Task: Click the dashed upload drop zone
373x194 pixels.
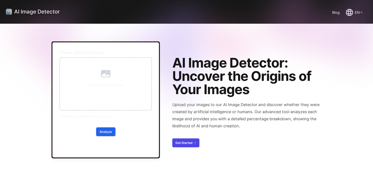Action: pos(106,99)
